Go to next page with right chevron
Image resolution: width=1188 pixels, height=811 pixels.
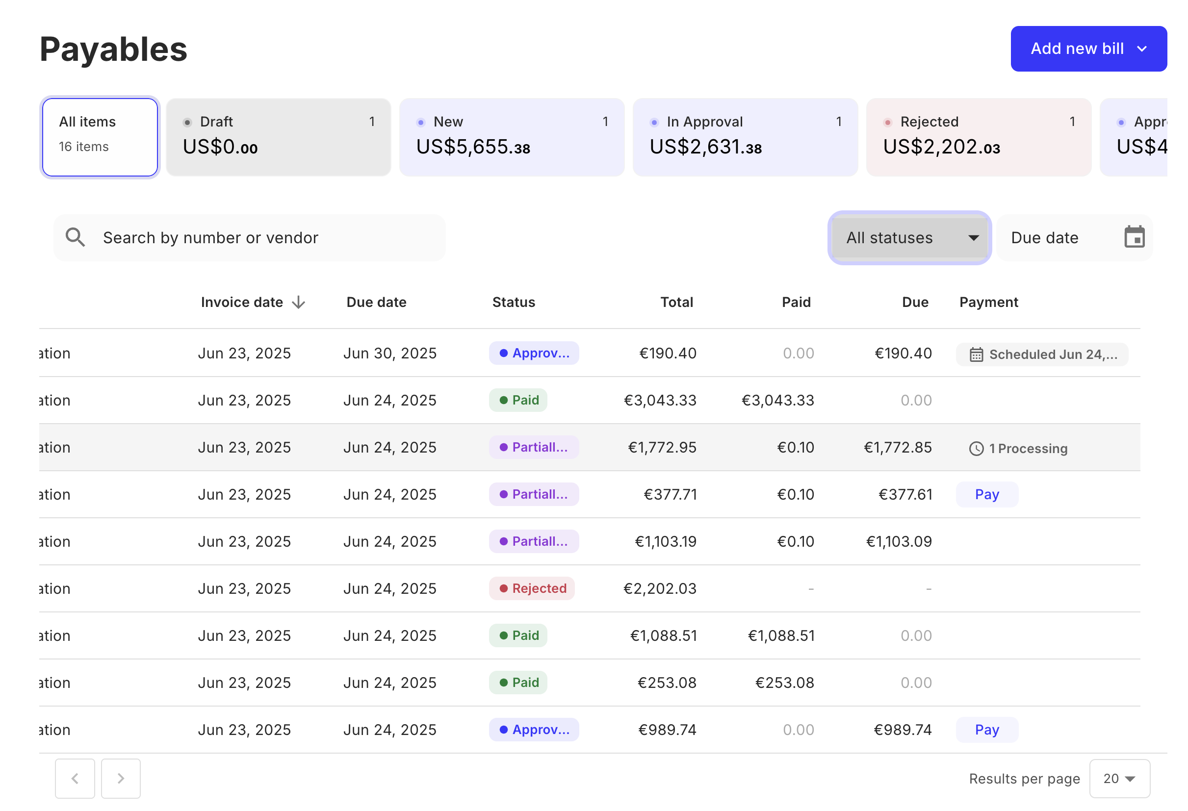[121, 778]
